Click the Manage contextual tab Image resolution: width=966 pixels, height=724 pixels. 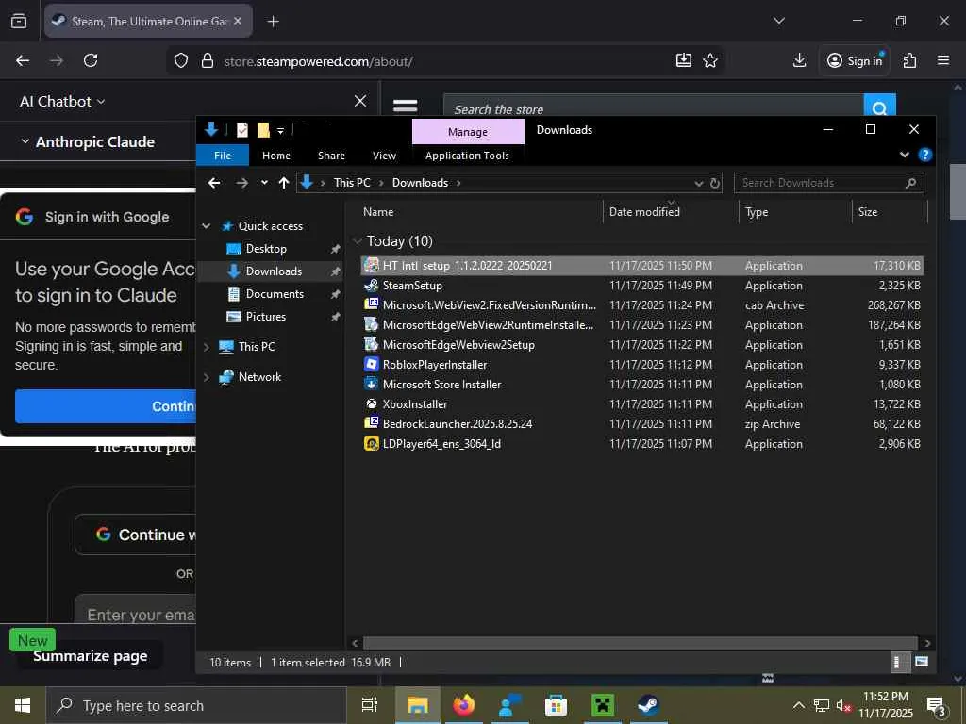coord(468,132)
